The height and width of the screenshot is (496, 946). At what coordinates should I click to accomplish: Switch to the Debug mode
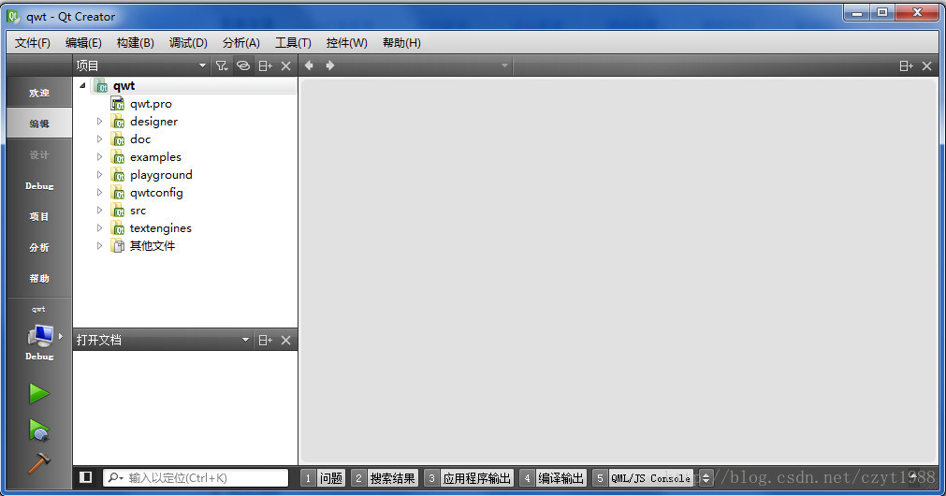click(39, 185)
